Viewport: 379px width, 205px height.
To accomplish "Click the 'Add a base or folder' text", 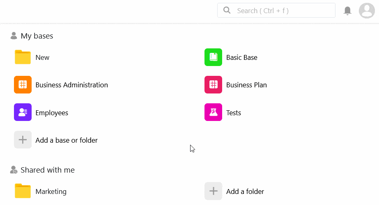I will [67, 140].
